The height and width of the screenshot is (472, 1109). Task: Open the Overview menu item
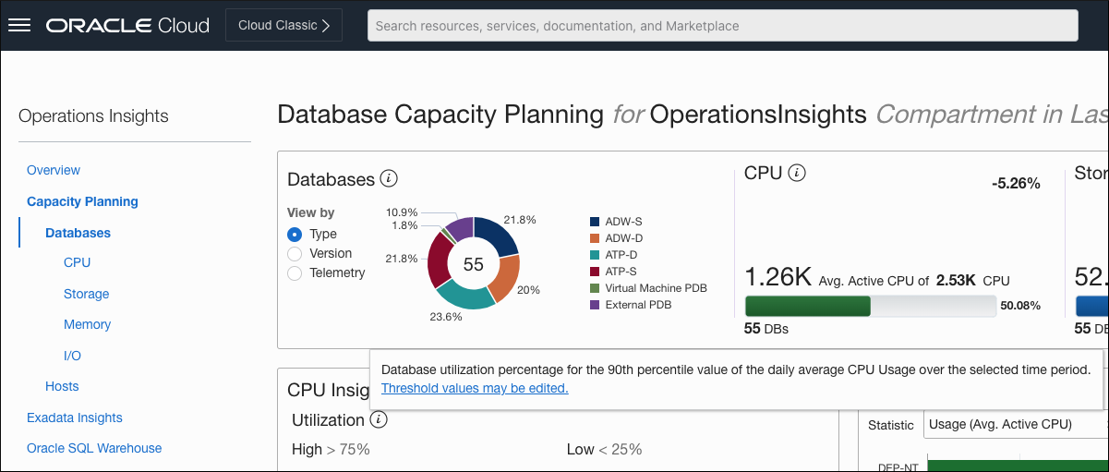click(54, 170)
